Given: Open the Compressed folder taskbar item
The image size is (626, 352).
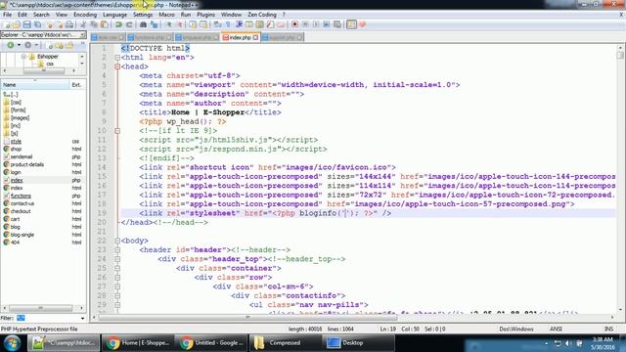Looking at the screenshot, I should (x=285, y=343).
